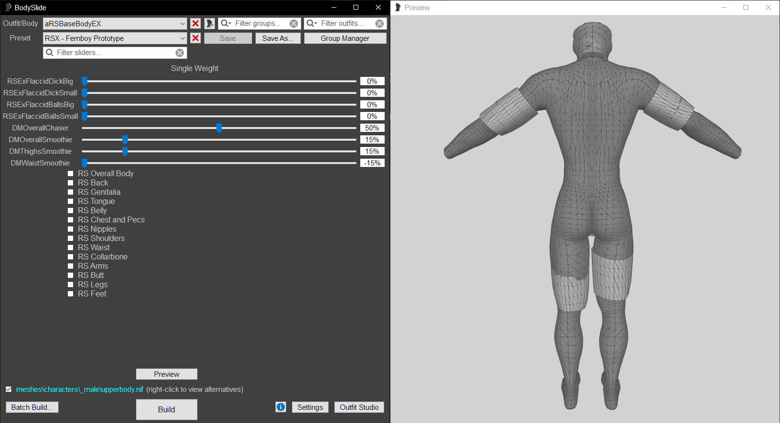
Task: Click the RSExFlaccidBallsSmall slider handle
Action: (x=84, y=116)
